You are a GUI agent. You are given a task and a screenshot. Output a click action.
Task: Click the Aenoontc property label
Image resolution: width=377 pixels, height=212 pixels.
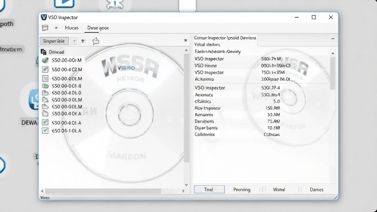click(x=204, y=115)
